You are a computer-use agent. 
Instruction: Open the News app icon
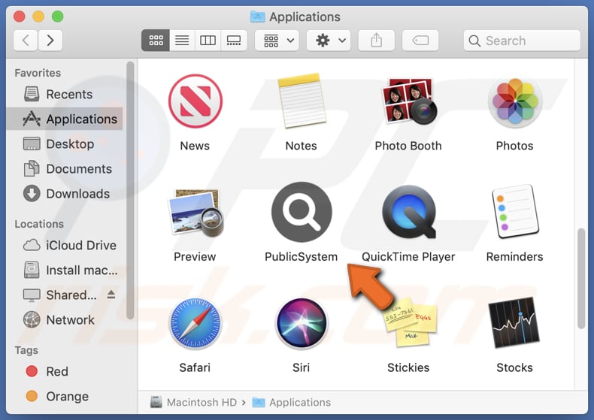click(x=195, y=101)
